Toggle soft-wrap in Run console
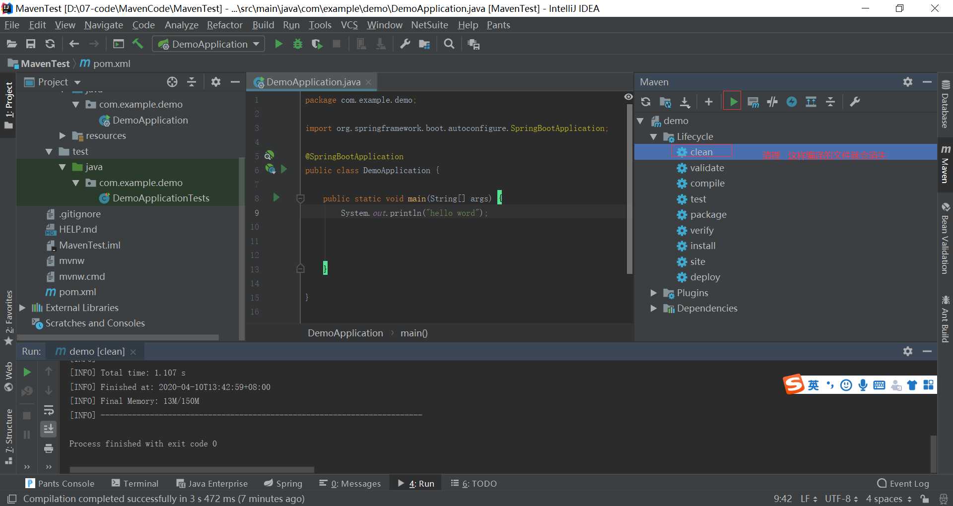This screenshot has width=953, height=506. pos(49,410)
